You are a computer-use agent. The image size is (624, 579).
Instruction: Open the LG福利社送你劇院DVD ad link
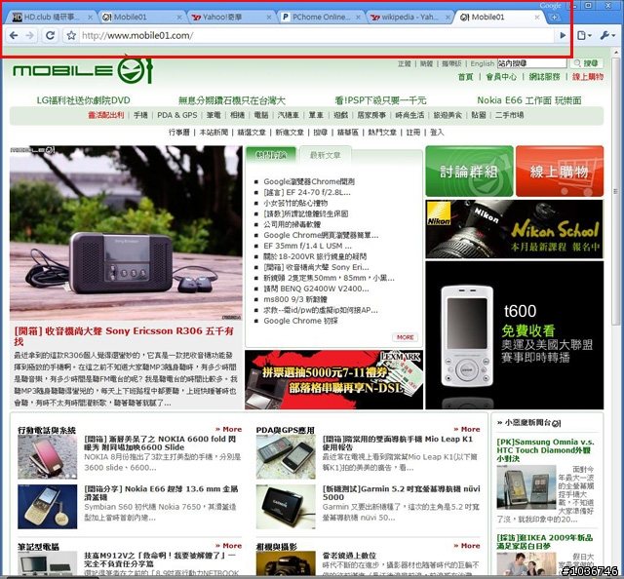83,100
